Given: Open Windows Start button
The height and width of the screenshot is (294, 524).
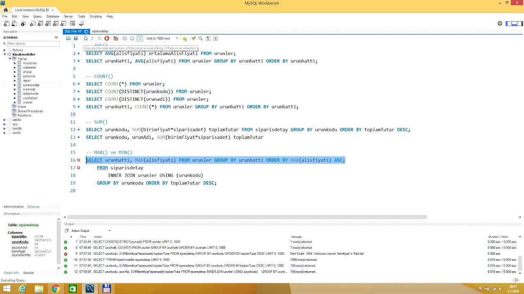Looking at the screenshot, I should (7, 289).
